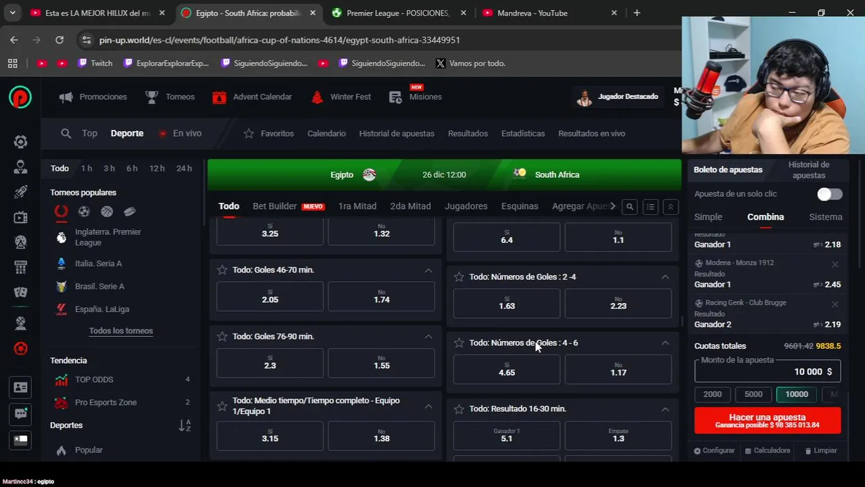Select the Simple bet type tab
Screen dimensions: 865x487
[x=708, y=217]
